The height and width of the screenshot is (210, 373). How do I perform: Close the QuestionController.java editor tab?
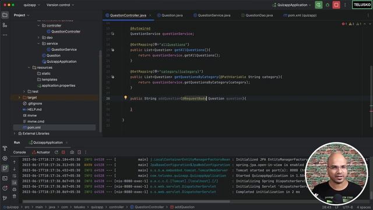[150, 15]
